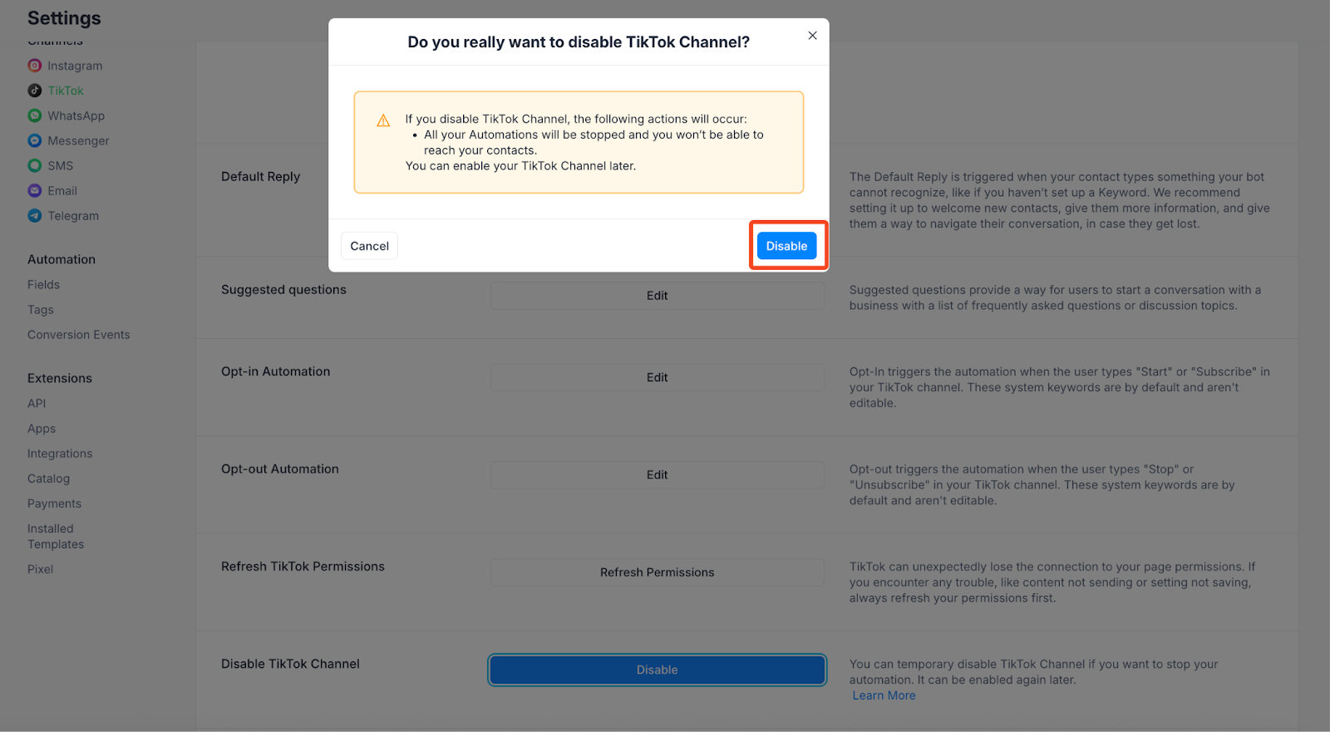The image size is (1330, 732).
Task: Click the TikTok channel icon in sidebar
Action: point(34,91)
